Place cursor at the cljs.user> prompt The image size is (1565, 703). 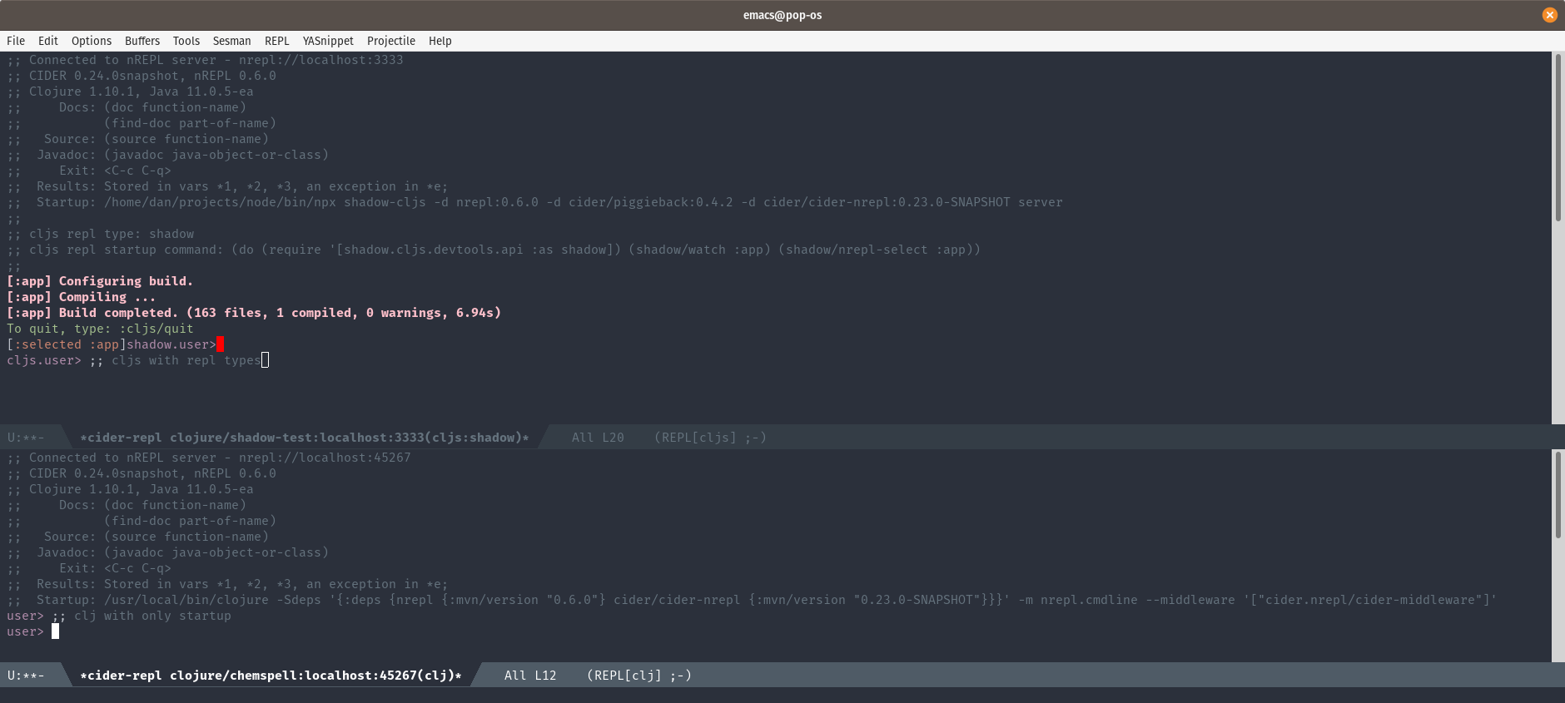(x=44, y=360)
